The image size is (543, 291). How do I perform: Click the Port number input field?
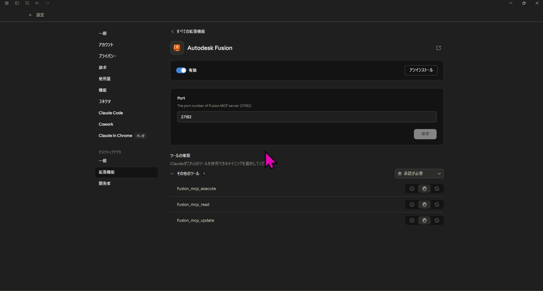306,117
